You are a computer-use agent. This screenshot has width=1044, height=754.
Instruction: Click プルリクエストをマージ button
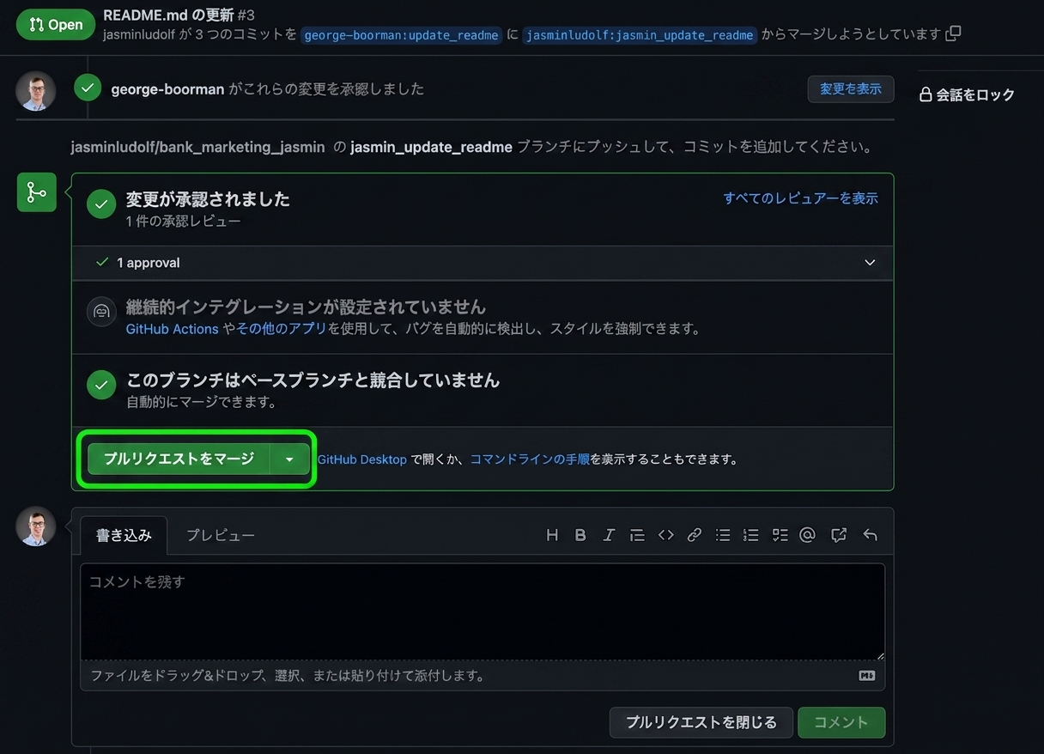[179, 459]
